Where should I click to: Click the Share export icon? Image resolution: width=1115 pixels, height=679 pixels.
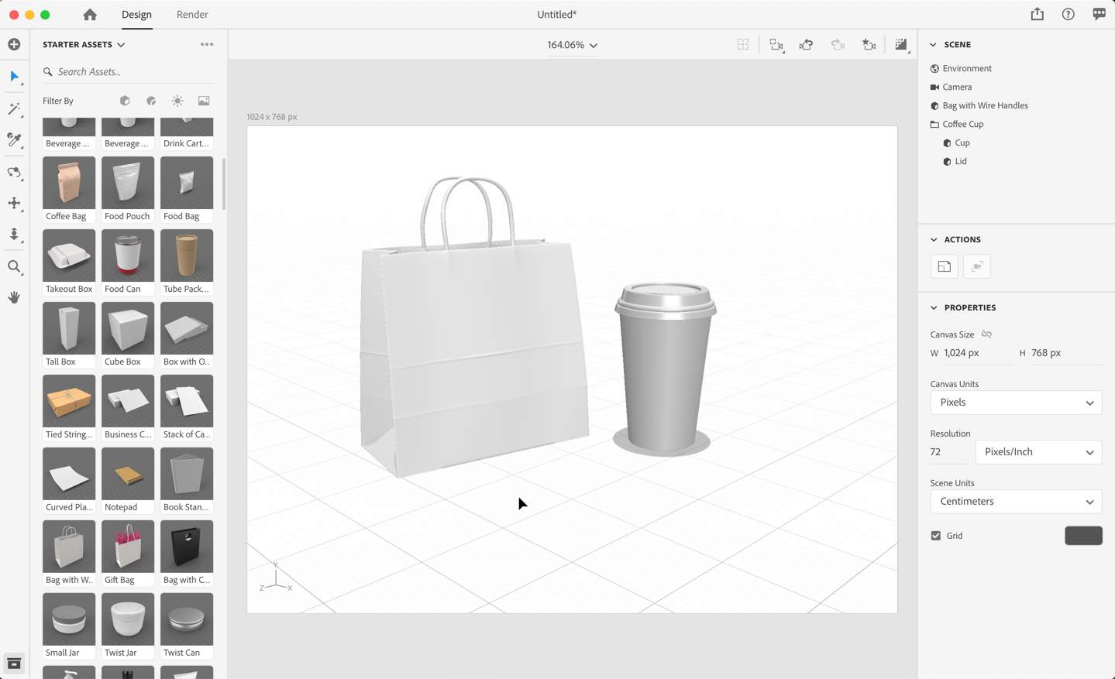pyautogui.click(x=1038, y=14)
